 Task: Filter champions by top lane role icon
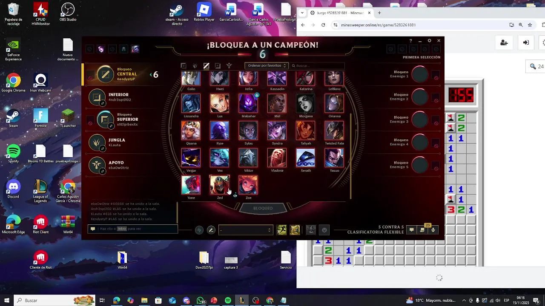tap(184, 66)
